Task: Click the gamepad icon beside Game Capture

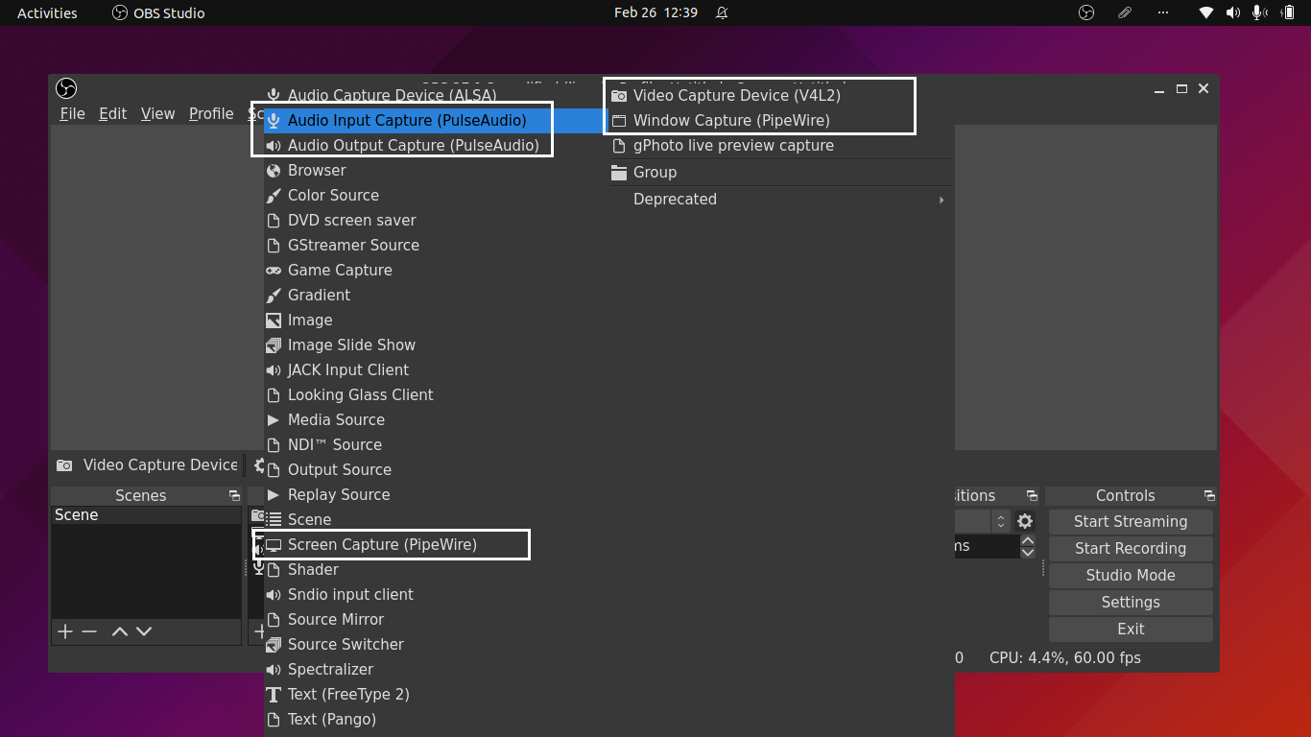Action: [x=274, y=271]
